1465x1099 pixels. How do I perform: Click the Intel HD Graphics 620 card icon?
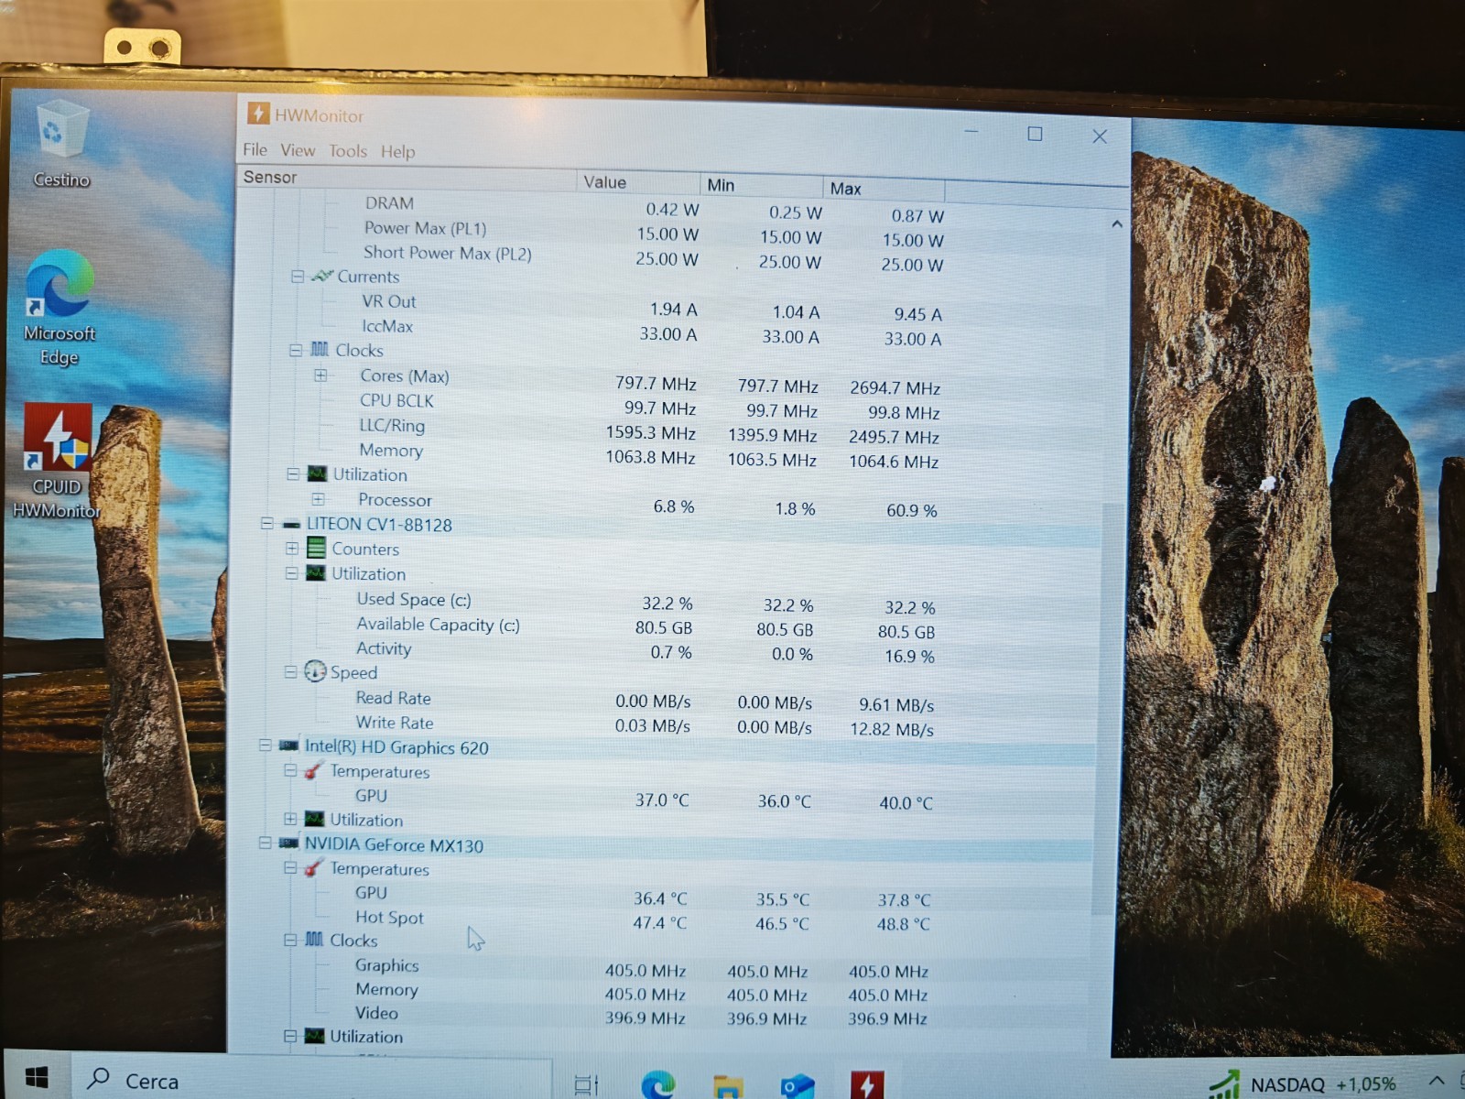click(289, 746)
